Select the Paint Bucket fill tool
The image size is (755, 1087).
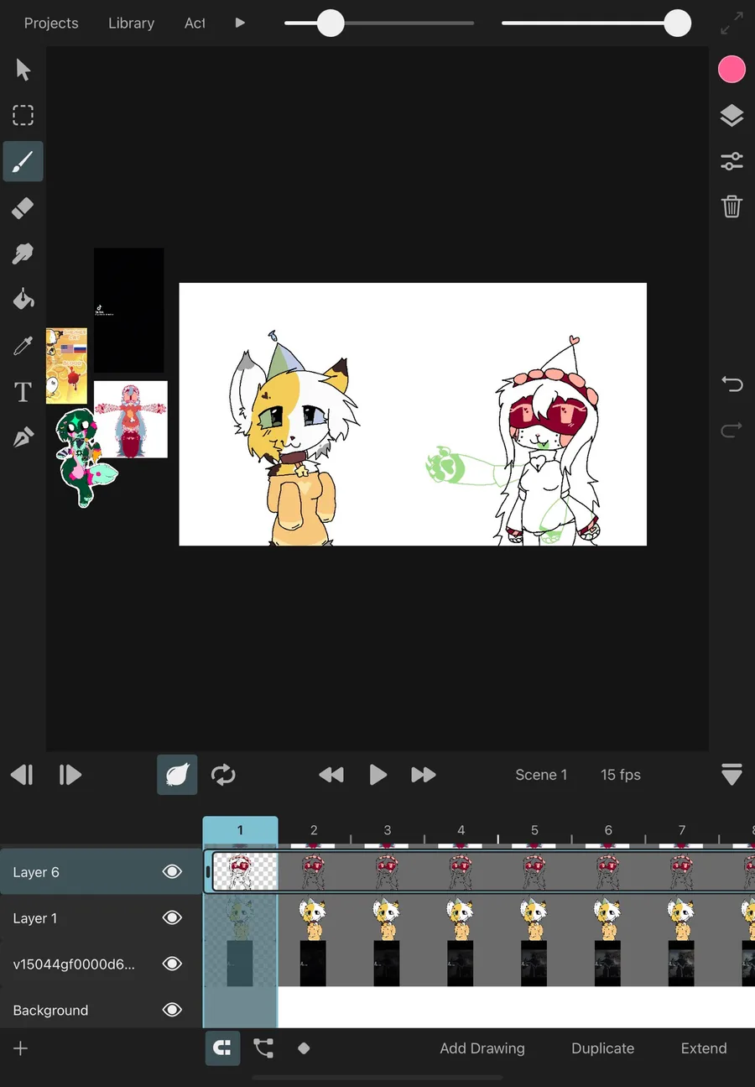tap(23, 299)
